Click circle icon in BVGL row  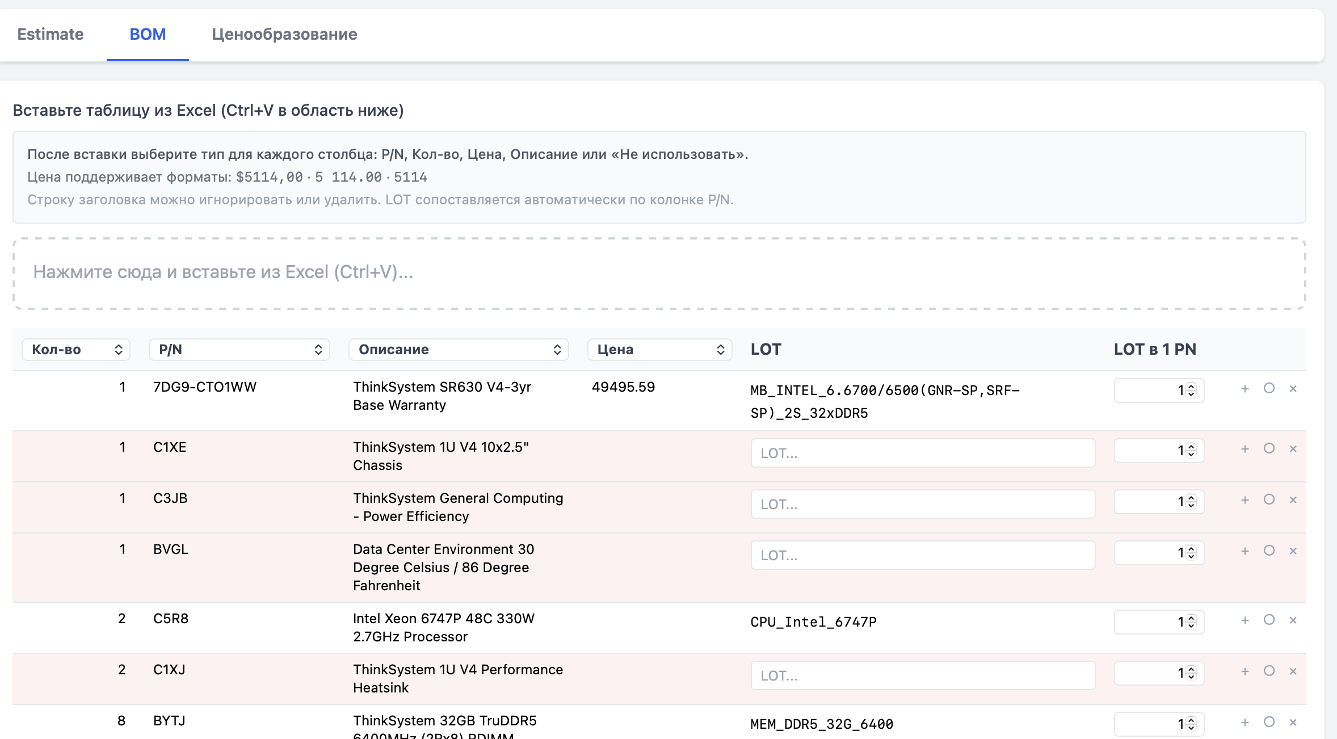pyautogui.click(x=1269, y=551)
